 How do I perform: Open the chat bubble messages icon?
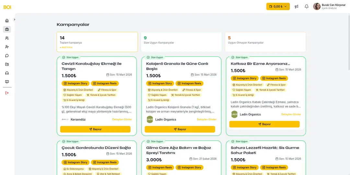tap(7, 56)
